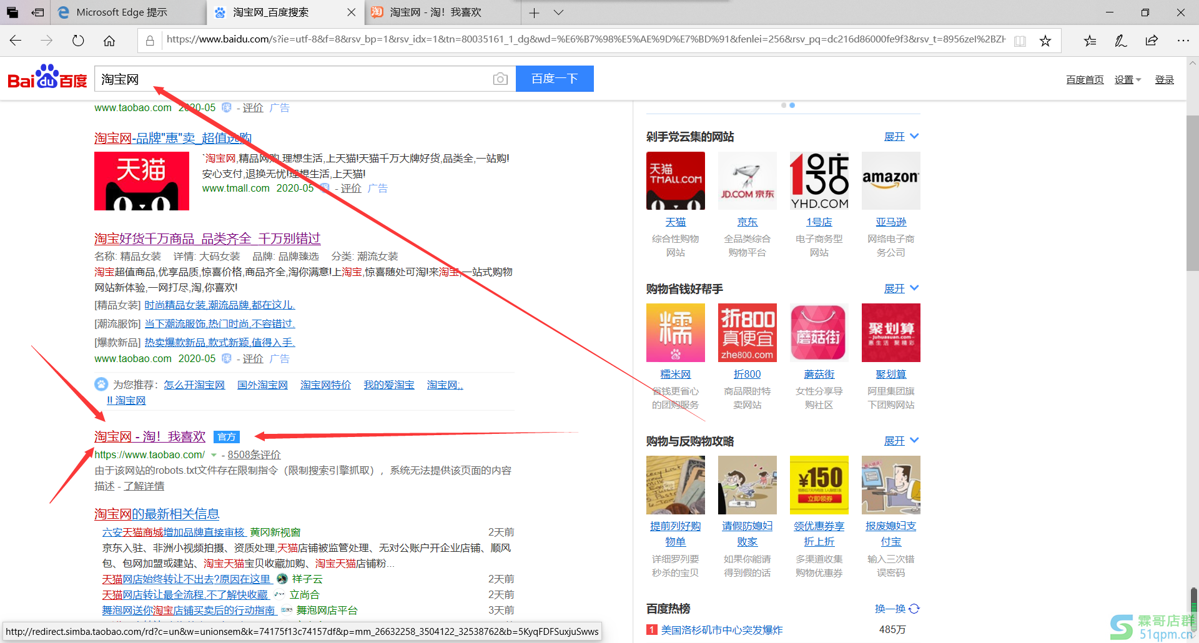Click the 百度一下 search button
The width and height of the screenshot is (1199, 643).
(x=555, y=79)
